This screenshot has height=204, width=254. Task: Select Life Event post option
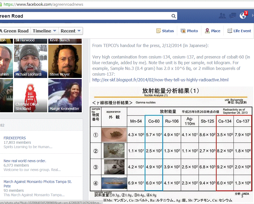239,31
